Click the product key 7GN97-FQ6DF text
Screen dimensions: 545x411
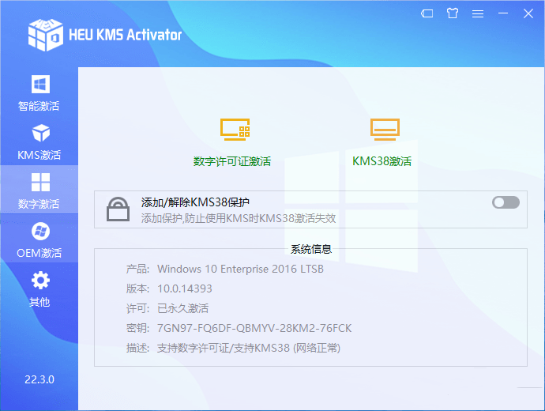(254, 328)
